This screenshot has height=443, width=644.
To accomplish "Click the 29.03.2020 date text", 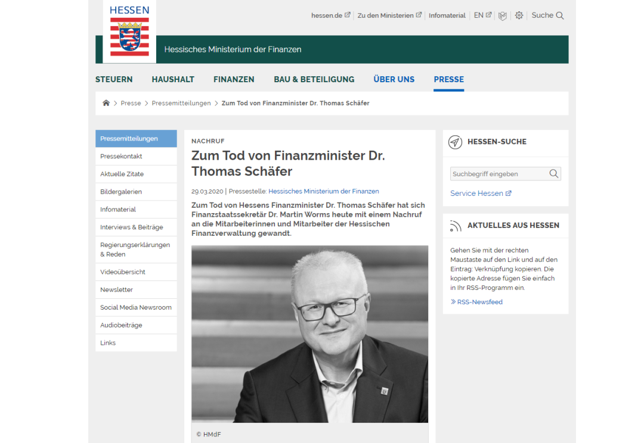I will 207,191.
